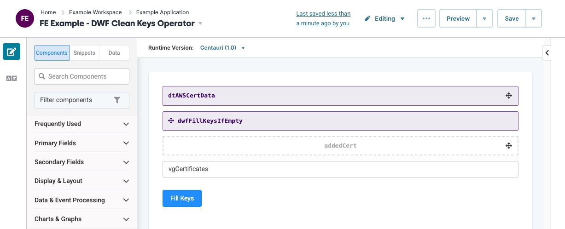
Task: Click the Fill Keys button
Action: pyautogui.click(x=182, y=198)
